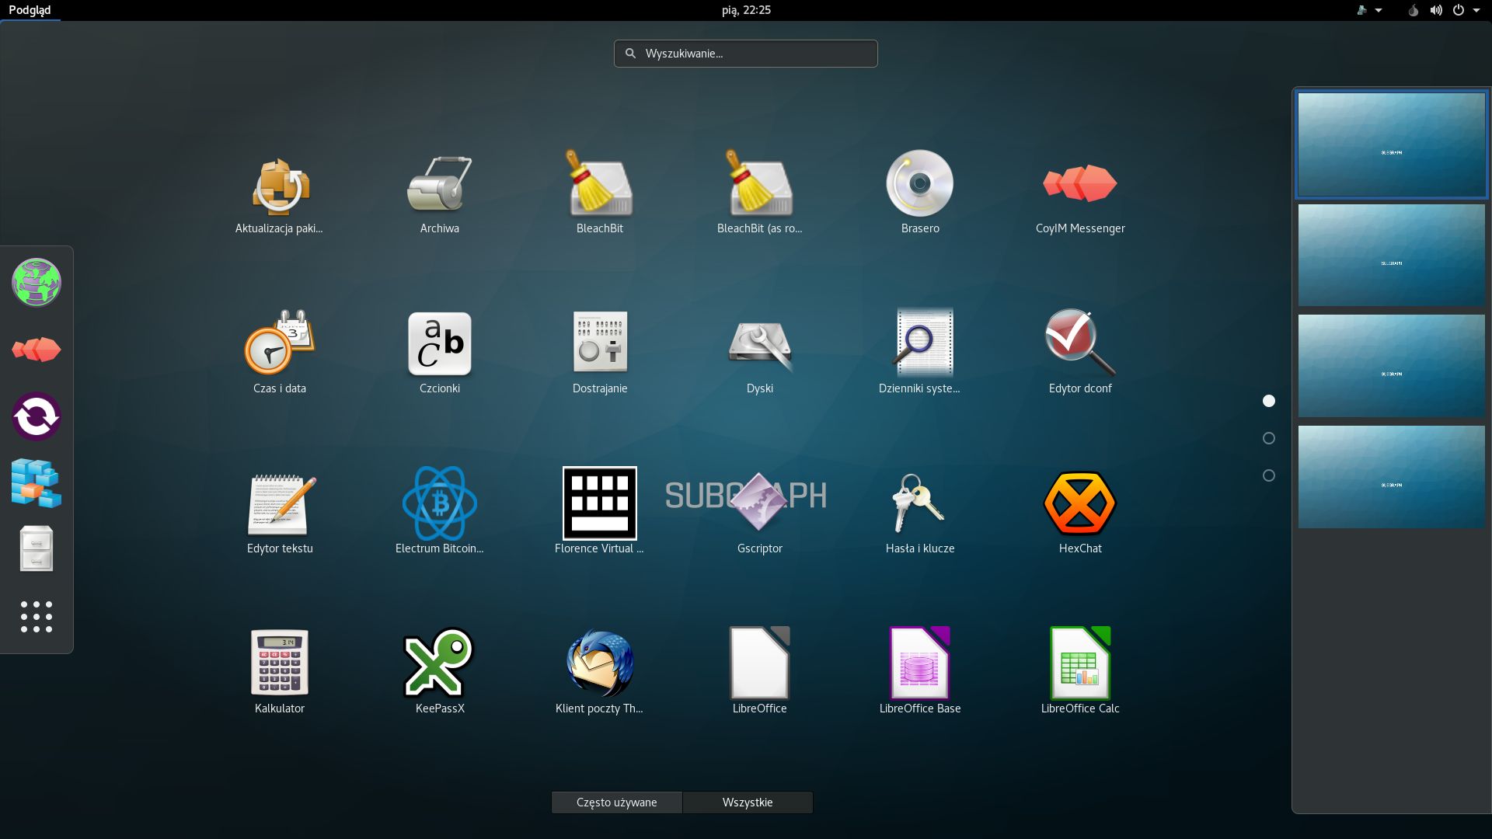Switch to Często używane tab
The height and width of the screenshot is (839, 1492).
click(x=616, y=802)
